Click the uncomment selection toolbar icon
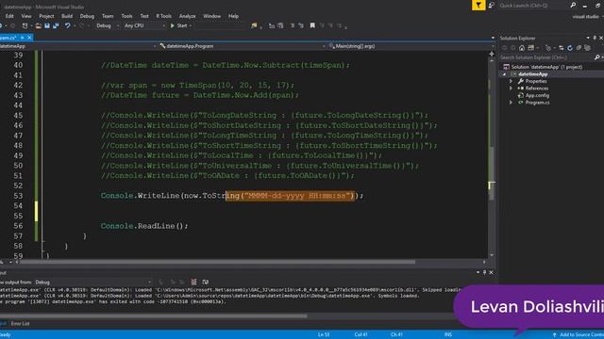Screen dimensions: 604x339 (x=301, y=25)
